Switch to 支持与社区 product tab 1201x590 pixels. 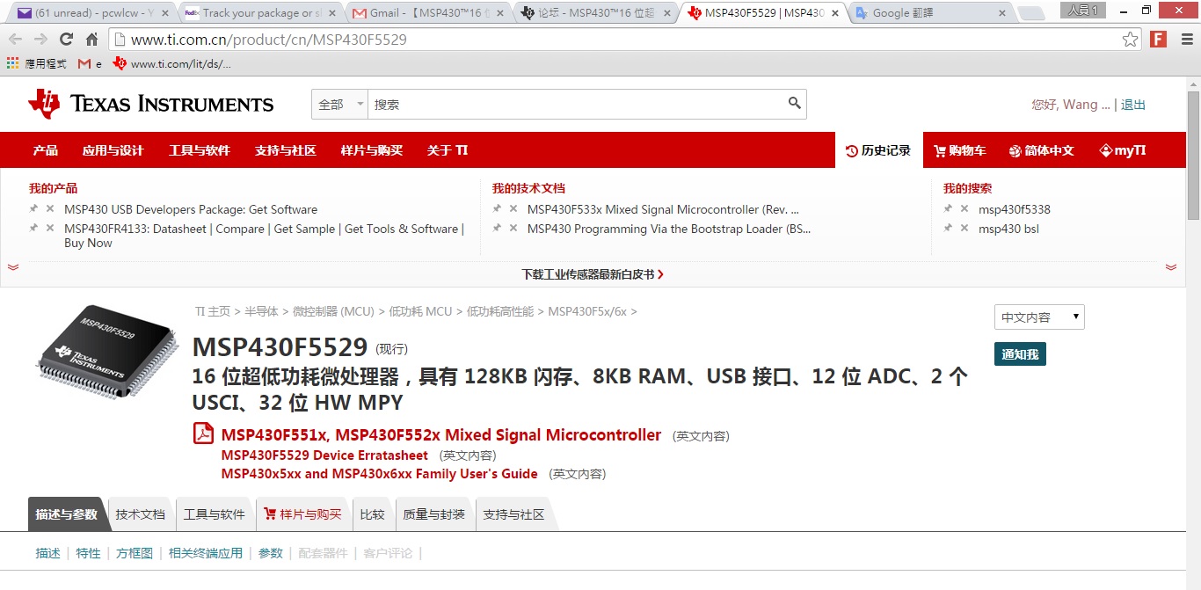514,514
